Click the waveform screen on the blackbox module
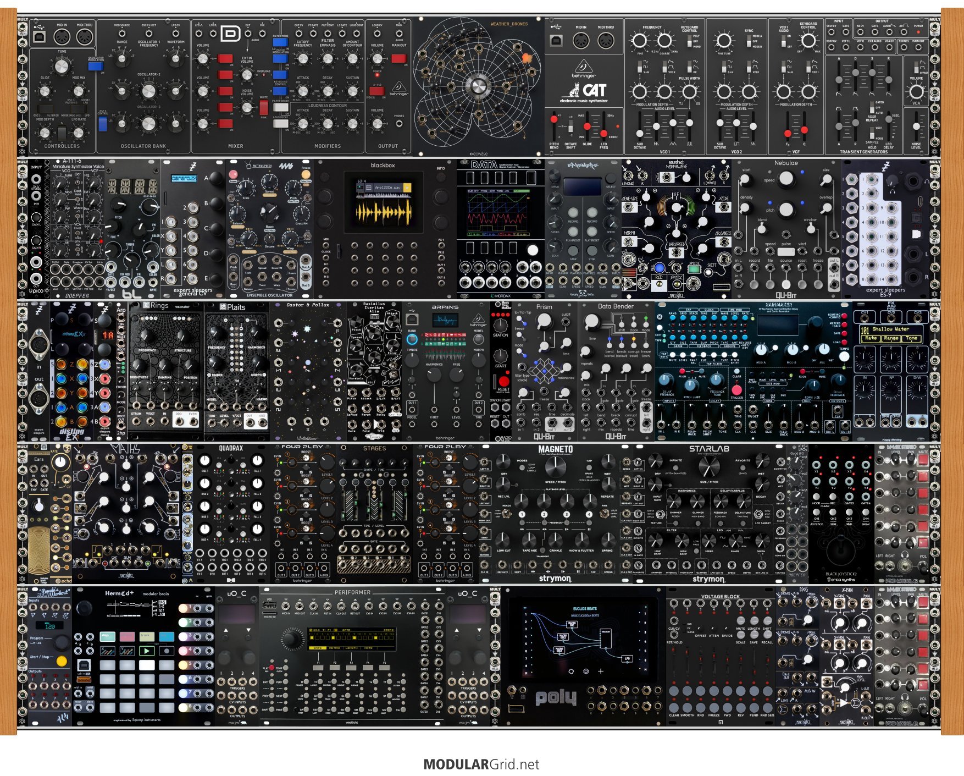Screen dimensions: 964x776 pos(383,202)
